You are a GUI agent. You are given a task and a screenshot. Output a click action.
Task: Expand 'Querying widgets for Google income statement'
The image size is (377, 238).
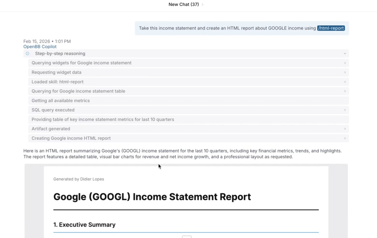click(345, 63)
